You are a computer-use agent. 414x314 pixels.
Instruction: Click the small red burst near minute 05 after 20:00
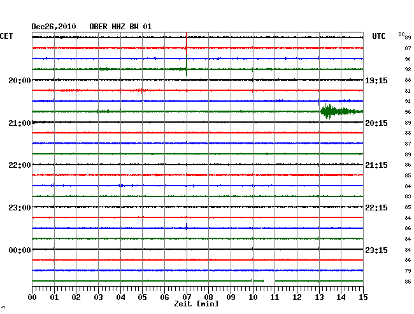(x=140, y=91)
